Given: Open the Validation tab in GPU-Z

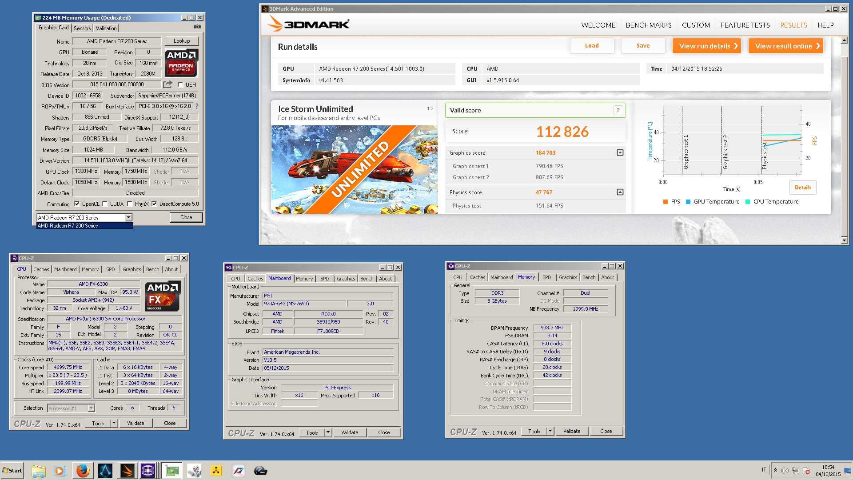Looking at the screenshot, I should click(x=106, y=28).
